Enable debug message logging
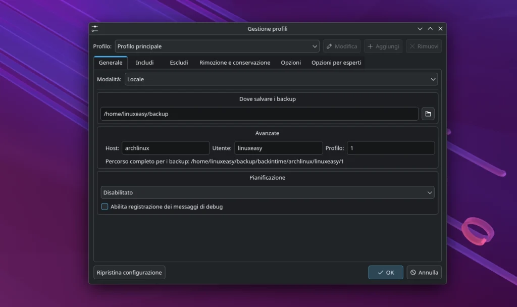This screenshot has width=517, height=307. click(105, 207)
